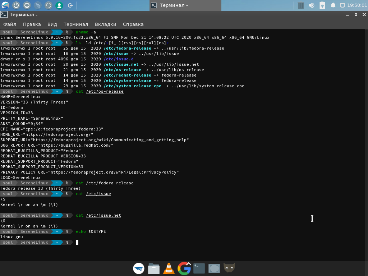Image resolution: width=368 pixels, height=276 pixels.
Task: Maximize the terminal window
Action: point(356,14)
